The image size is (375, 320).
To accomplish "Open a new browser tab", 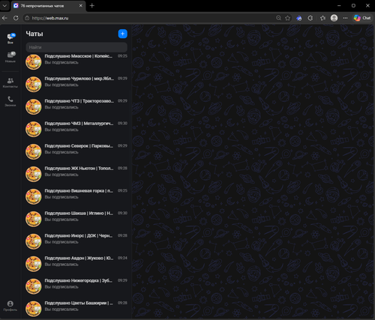I will point(92,5).
